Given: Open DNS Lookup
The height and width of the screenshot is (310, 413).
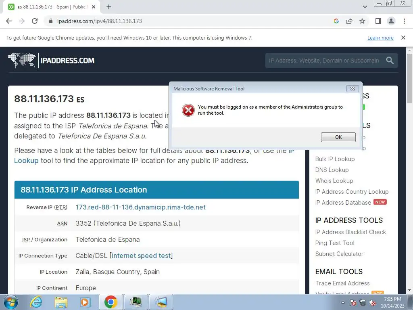Looking at the screenshot, I should (x=332, y=170).
